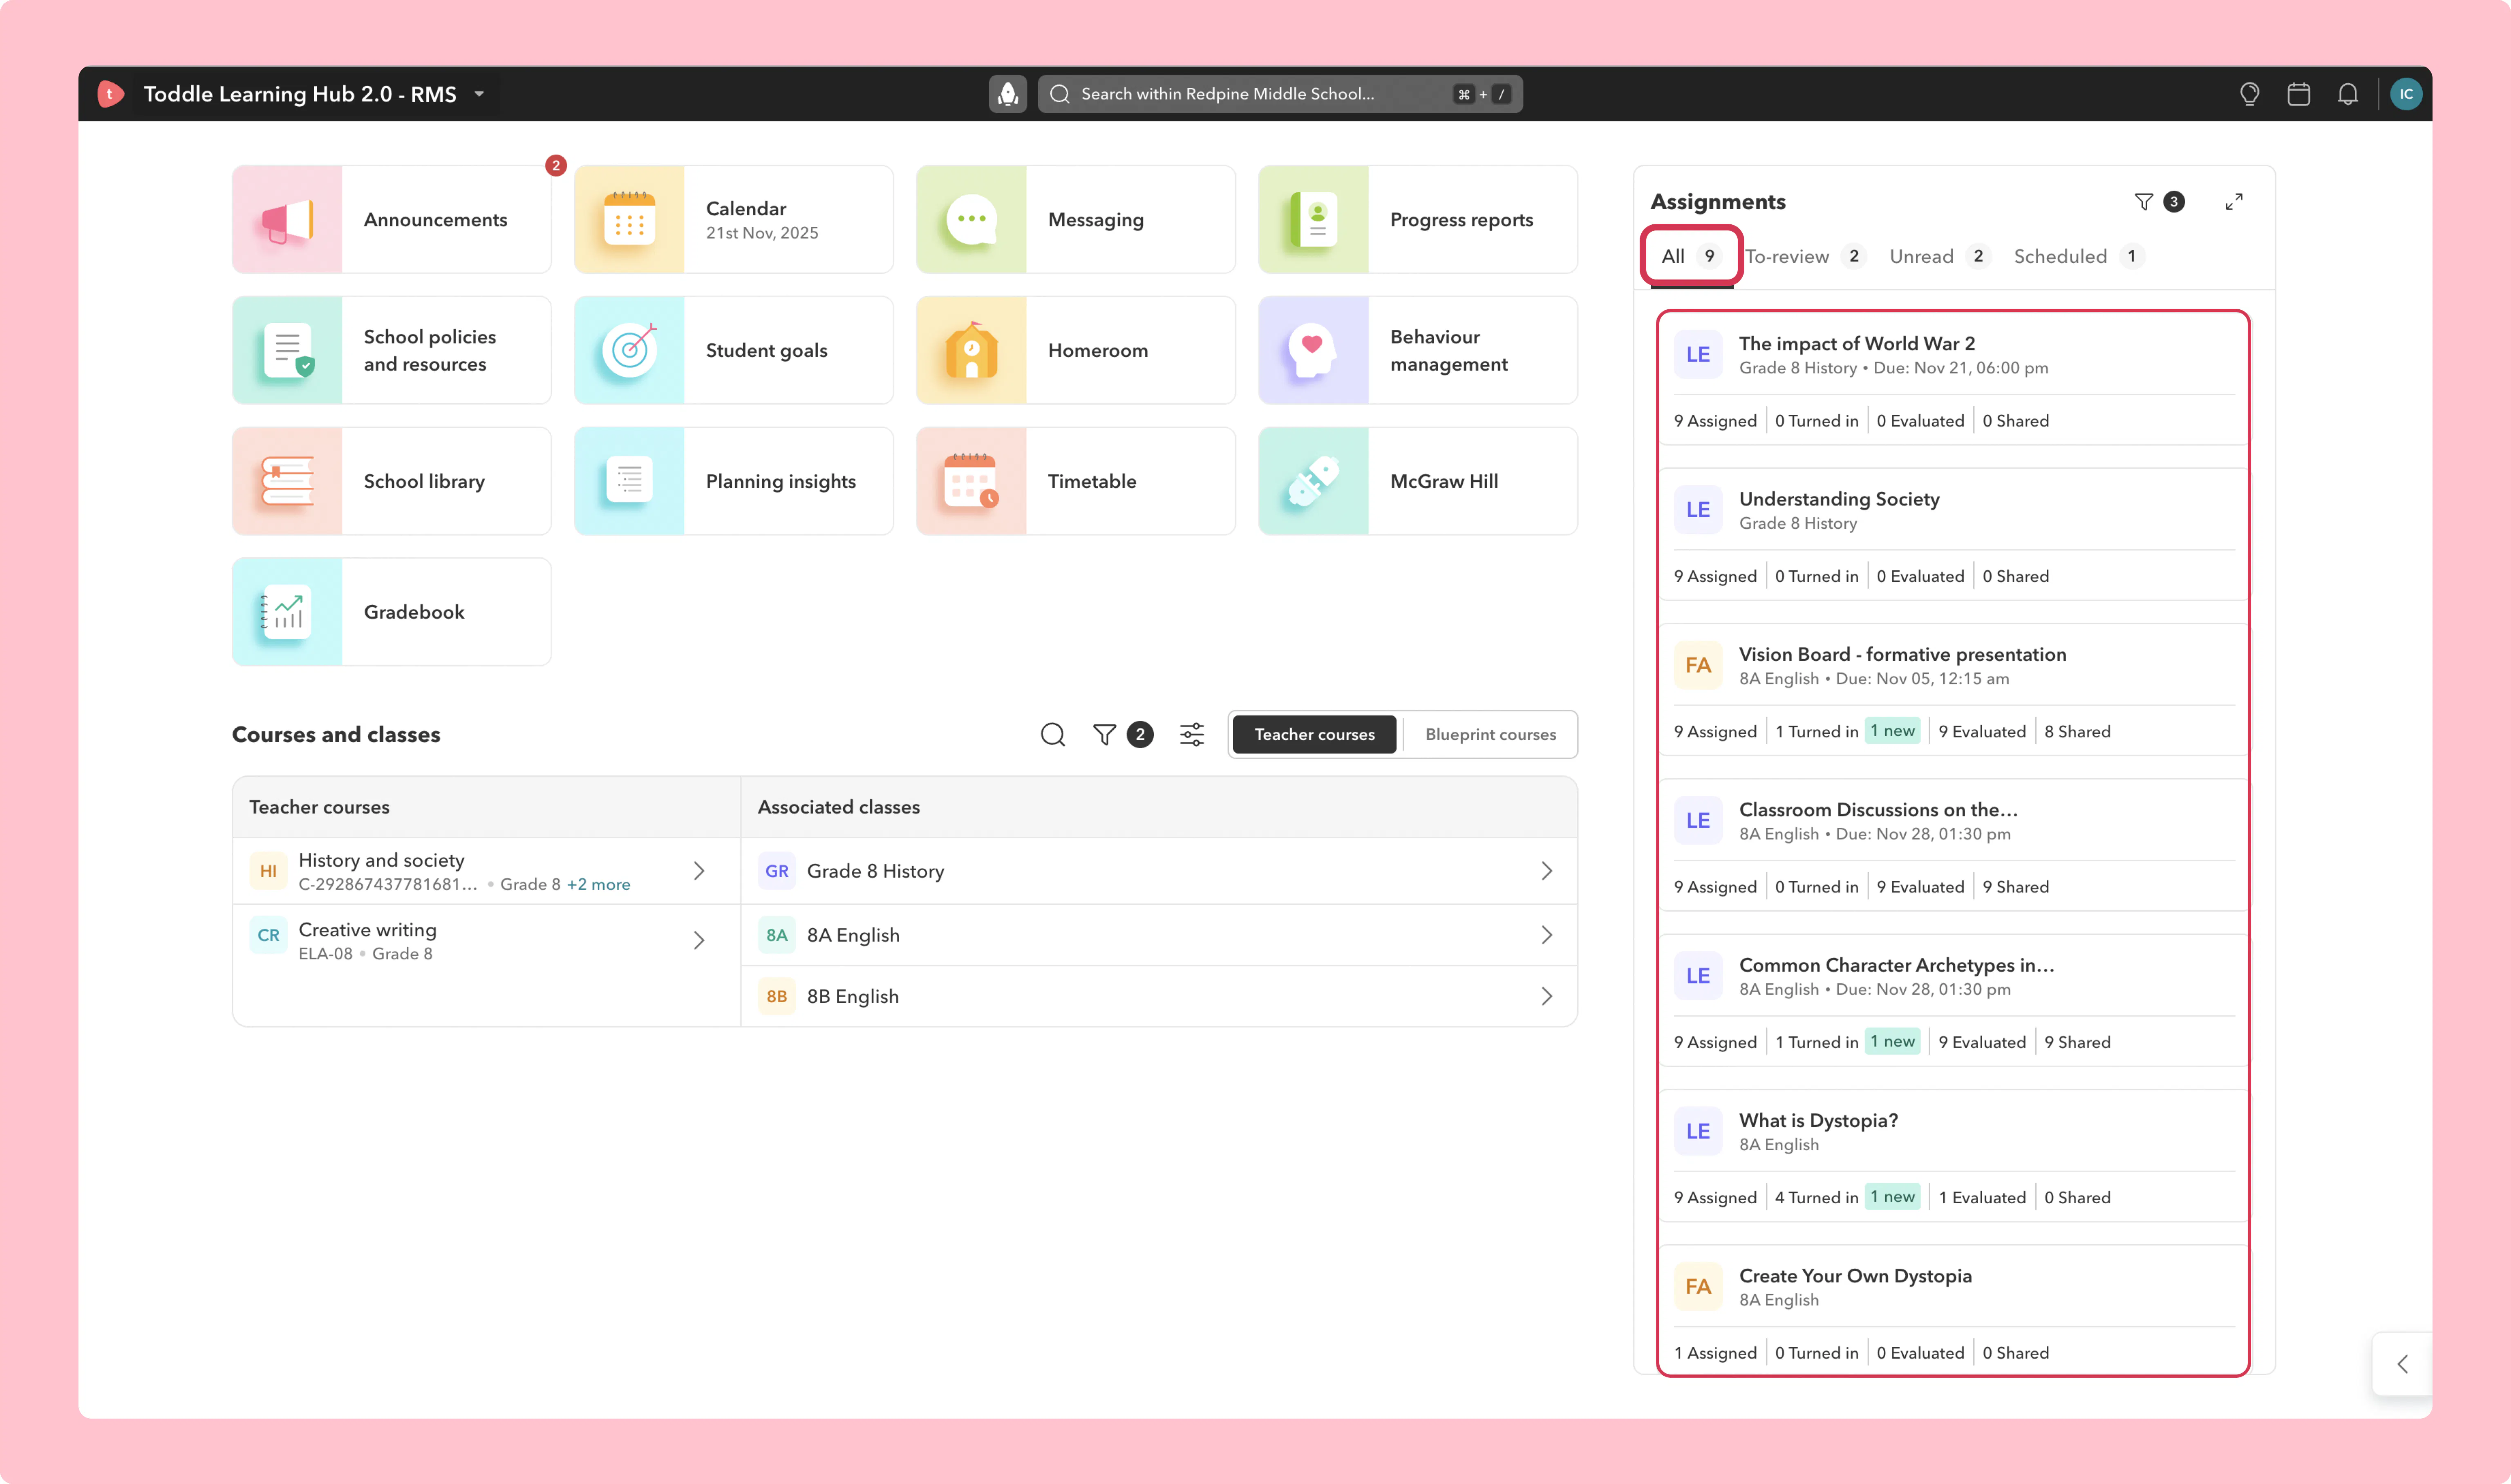Switch to Teacher courses view
Image resolution: width=2511 pixels, height=1484 pixels.
1314,735
